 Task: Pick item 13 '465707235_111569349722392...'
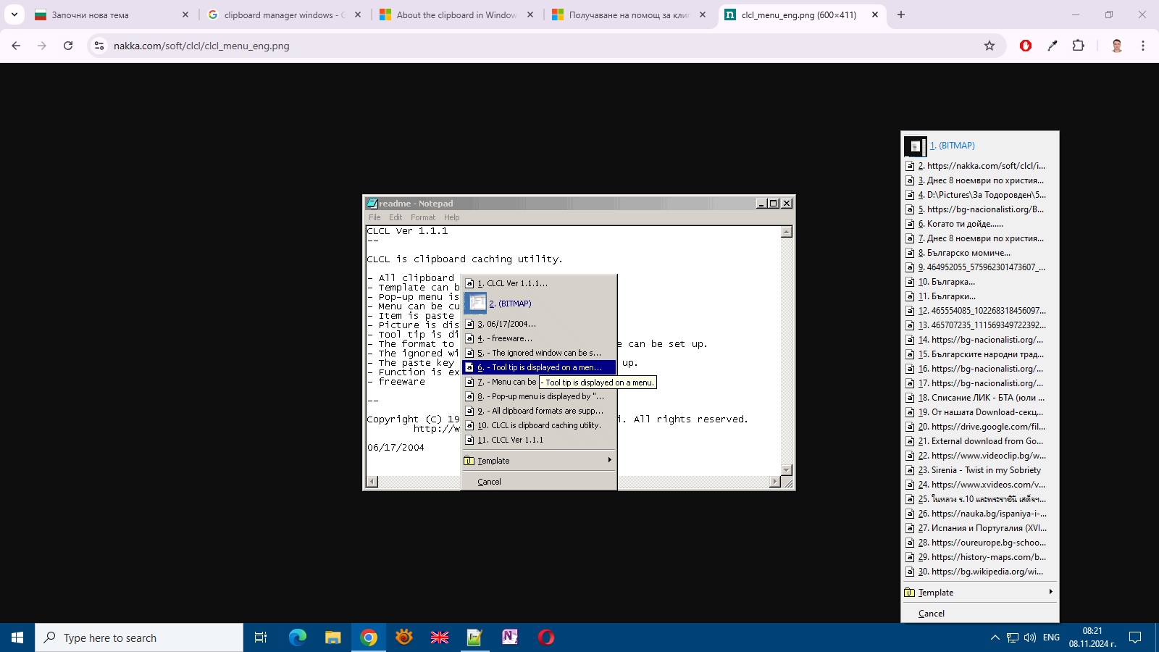(x=980, y=325)
